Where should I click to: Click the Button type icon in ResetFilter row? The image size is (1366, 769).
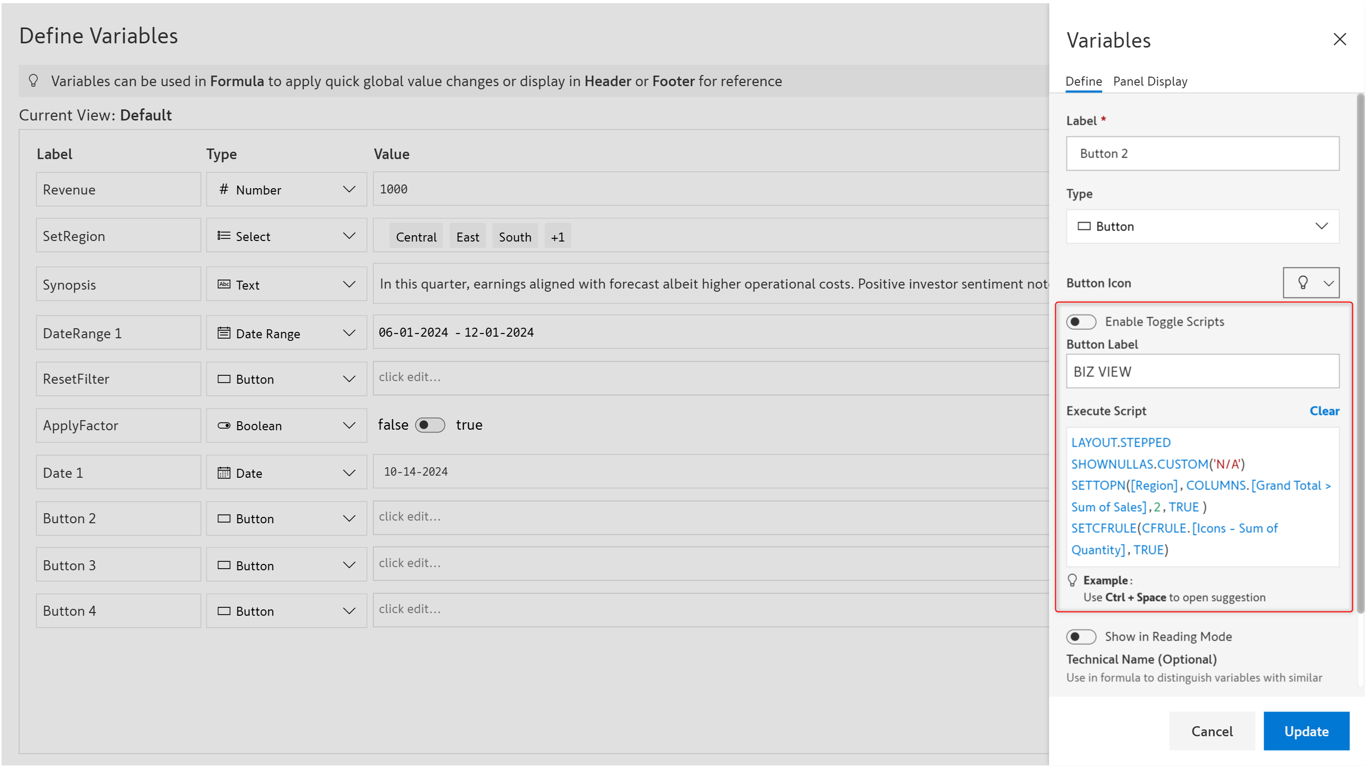(224, 379)
